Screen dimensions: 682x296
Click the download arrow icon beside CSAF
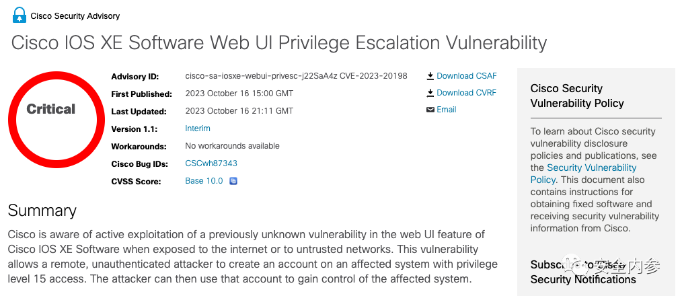pos(430,76)
